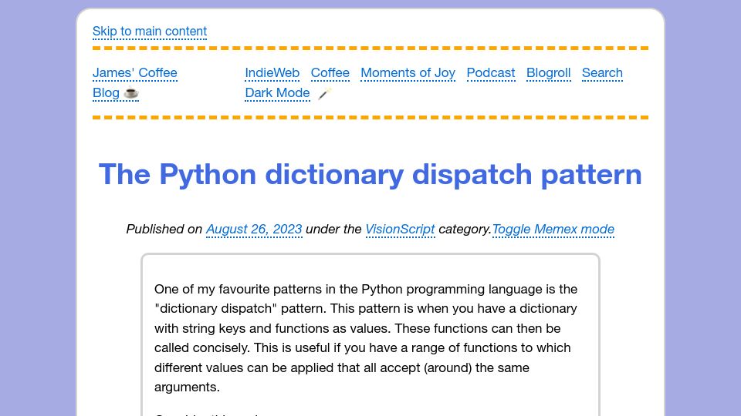Toggle Memex mode
This screenshot has width=741, height=416.
553,230
